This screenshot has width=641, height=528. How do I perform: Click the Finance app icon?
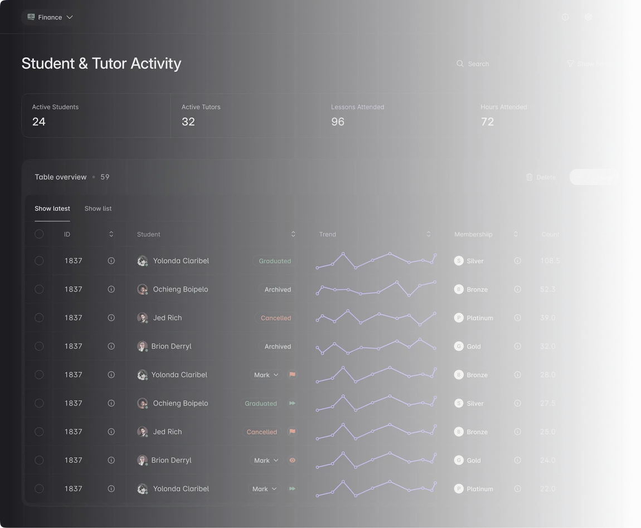(31, 17)
